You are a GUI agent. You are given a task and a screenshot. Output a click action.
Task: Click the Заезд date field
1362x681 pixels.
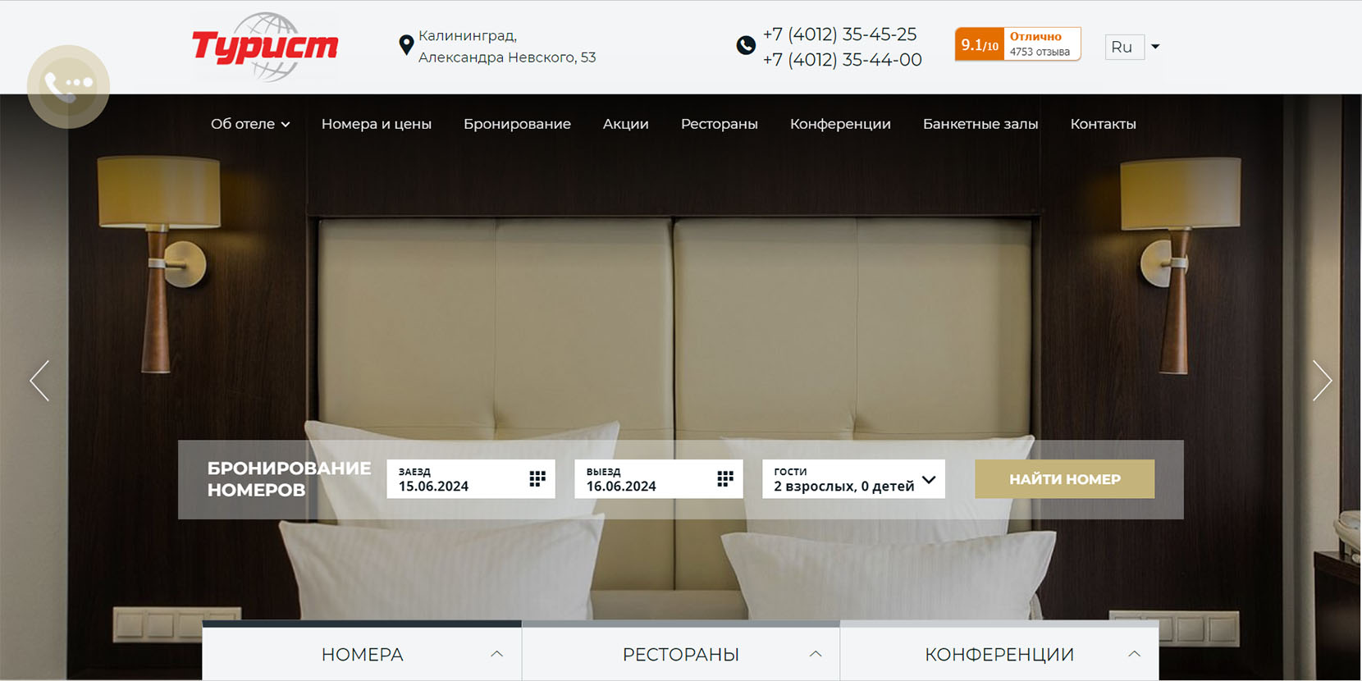(x=471, y=479)
